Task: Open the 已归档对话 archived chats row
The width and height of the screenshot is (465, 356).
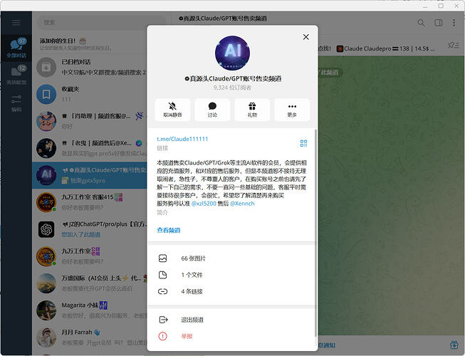Action: pyautogui.click(x=90, y=68)
